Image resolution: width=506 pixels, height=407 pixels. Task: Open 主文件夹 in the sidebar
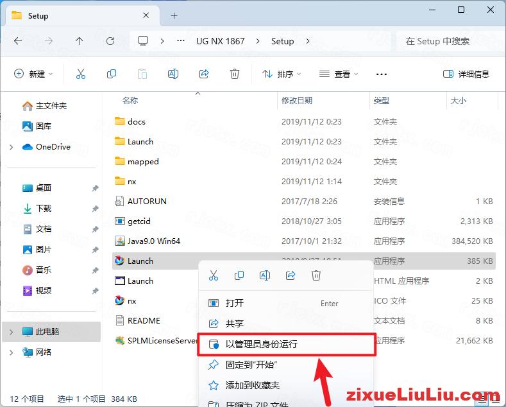[44, 106]
